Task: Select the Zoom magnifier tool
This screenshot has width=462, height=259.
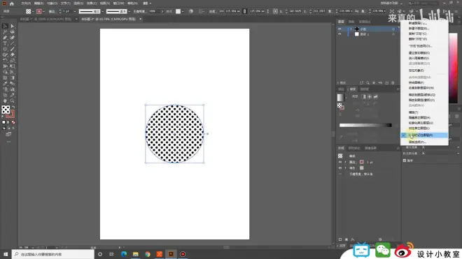Action: [x=12, y=101]
